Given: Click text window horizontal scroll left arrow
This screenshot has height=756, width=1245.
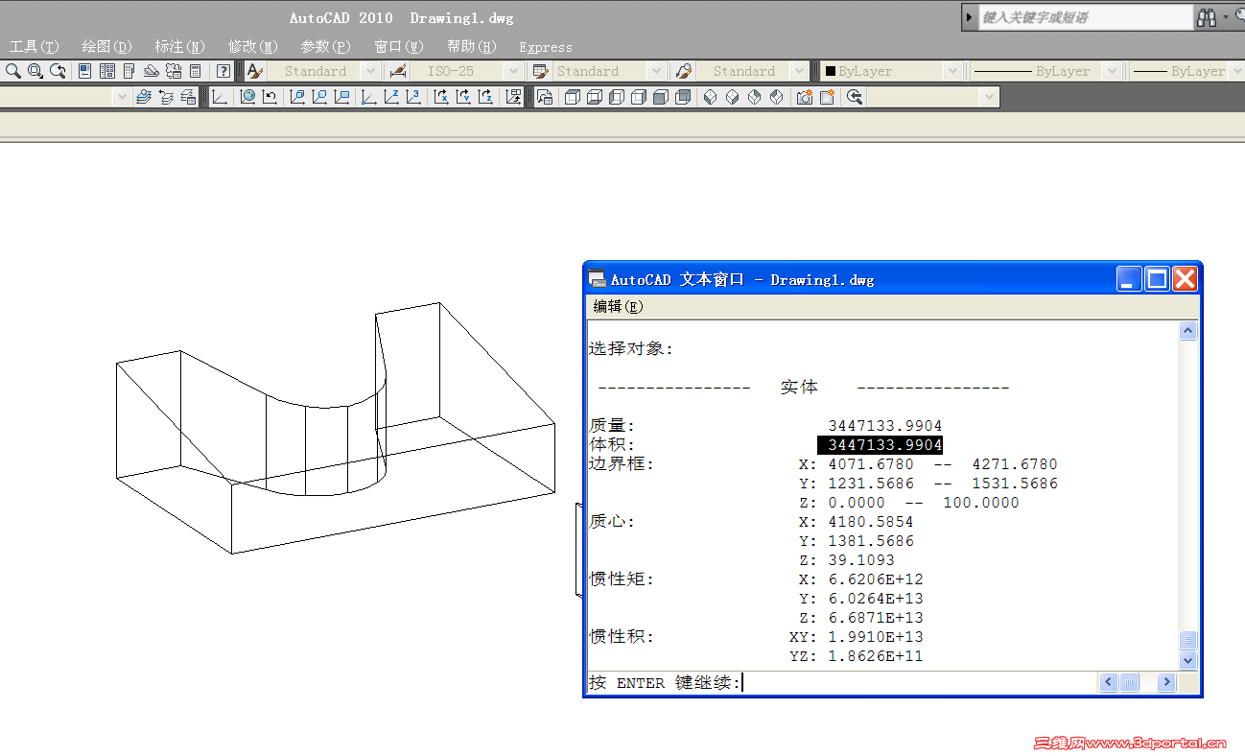Looking at the screenshot, I should pos(1109,682).
